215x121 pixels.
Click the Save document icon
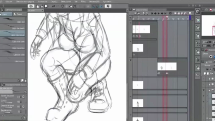click(x=46, y=6)
